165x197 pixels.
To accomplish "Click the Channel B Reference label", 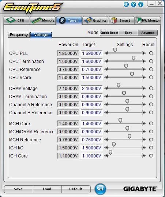I will pyautogui.click(x=31, y=112).
